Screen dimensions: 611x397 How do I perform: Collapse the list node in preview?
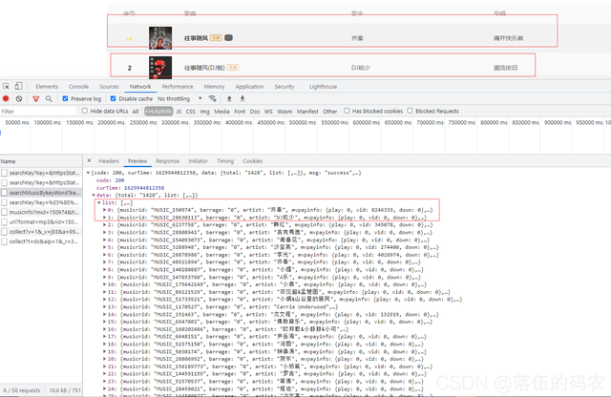97,202
